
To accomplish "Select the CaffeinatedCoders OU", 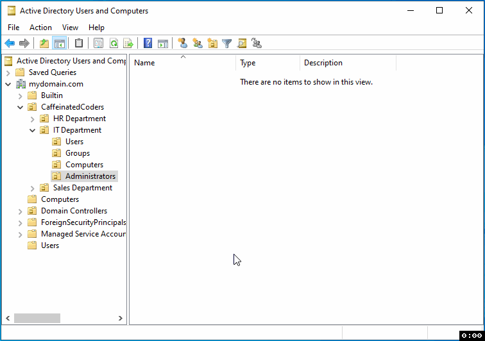I will [72, 107].
